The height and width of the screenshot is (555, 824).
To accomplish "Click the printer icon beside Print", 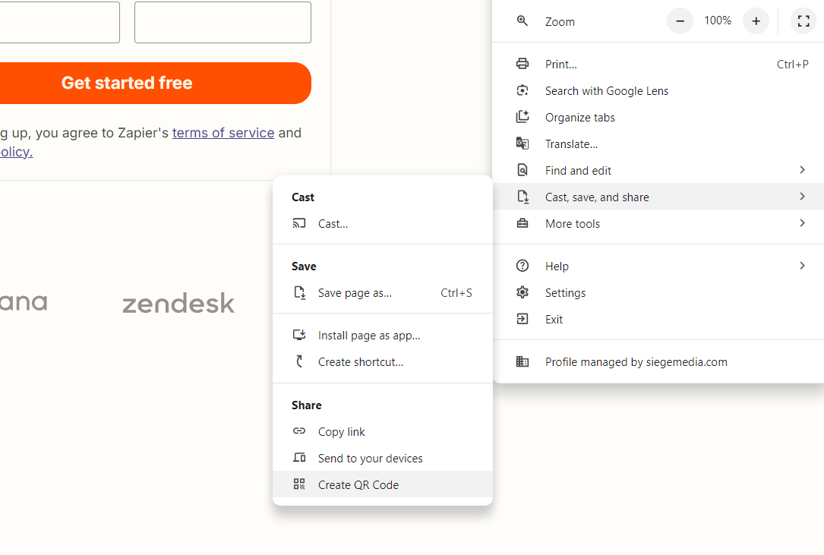I will coord(522,64).
